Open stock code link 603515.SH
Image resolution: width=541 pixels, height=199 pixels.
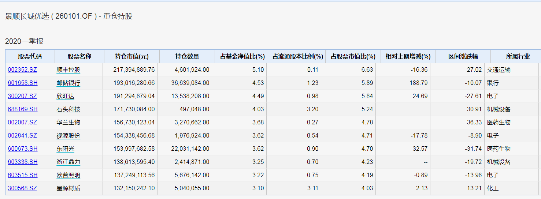click(23, 175)
